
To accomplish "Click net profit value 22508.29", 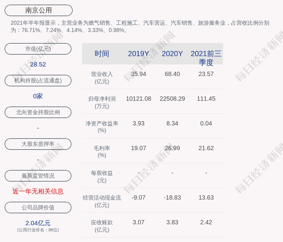I will 172,99.
